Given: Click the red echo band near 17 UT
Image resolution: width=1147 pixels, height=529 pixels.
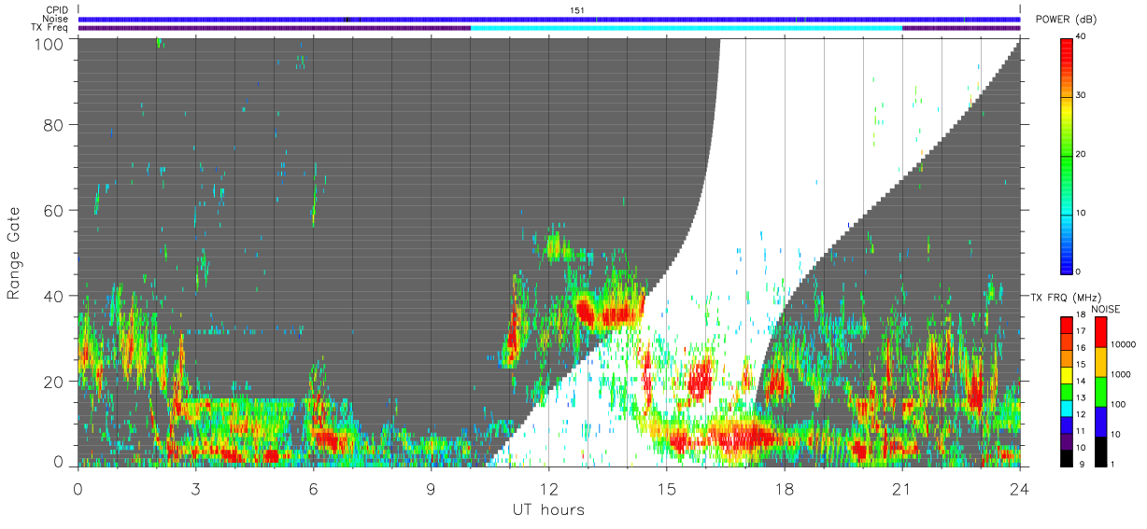Looking at the screenshot, I should click(743, 436).
